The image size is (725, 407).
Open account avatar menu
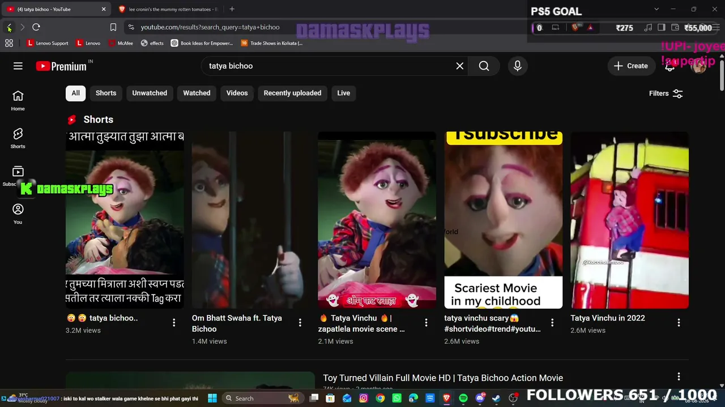tap(699, 66)
